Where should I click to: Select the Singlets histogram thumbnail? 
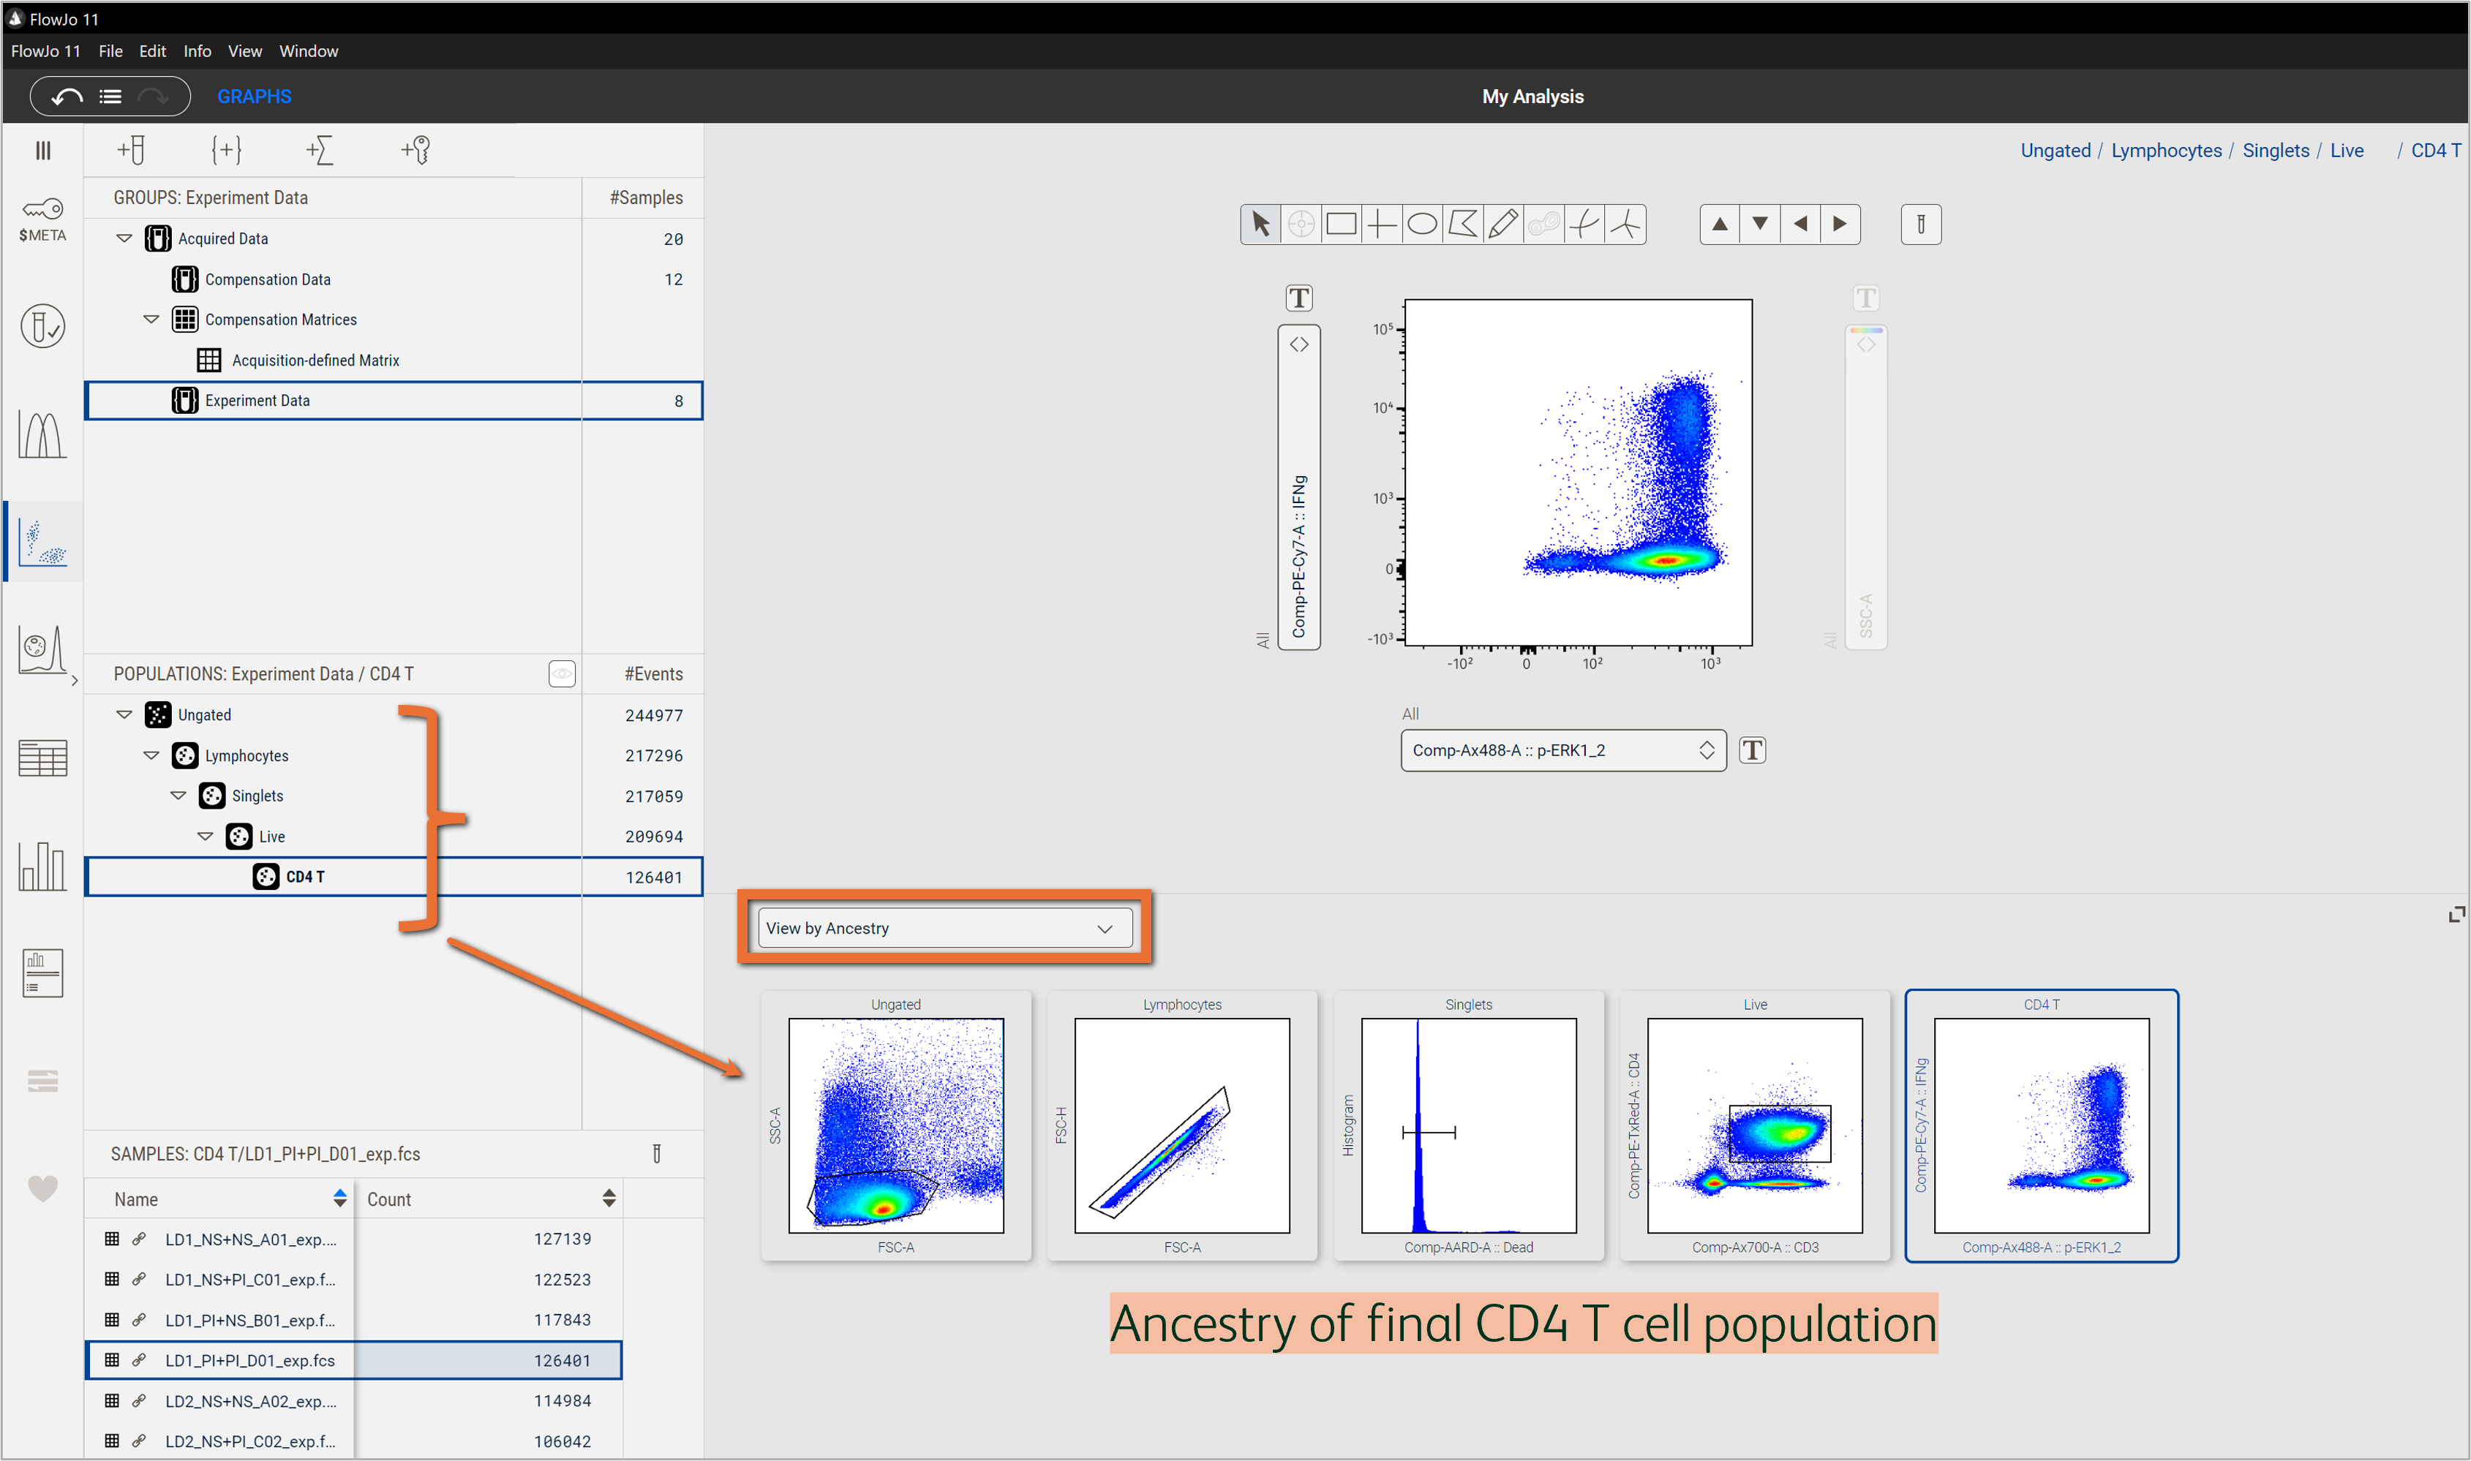point(1468,1125)
